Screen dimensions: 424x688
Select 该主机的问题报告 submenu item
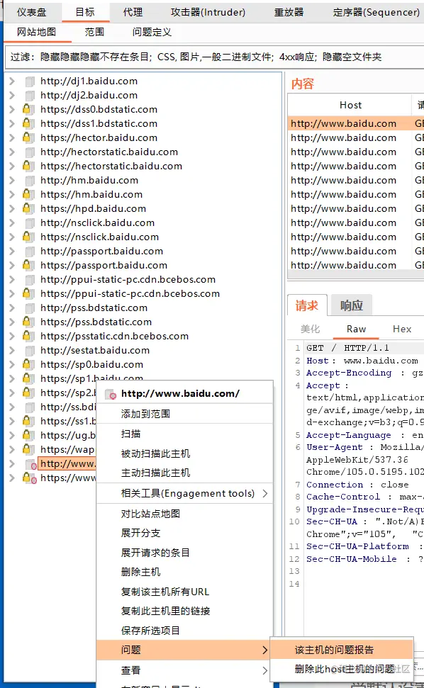pos(342,650)
